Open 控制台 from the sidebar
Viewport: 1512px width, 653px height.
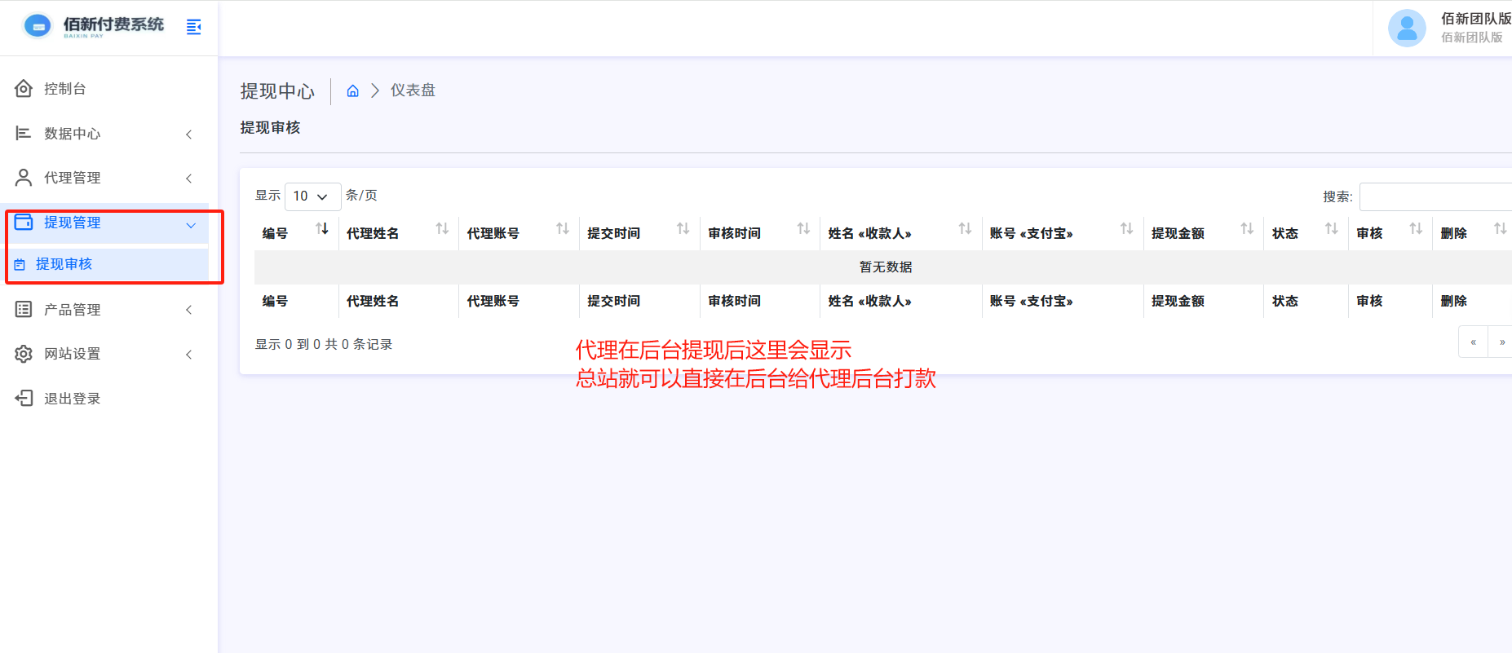[x=65, y=89]
